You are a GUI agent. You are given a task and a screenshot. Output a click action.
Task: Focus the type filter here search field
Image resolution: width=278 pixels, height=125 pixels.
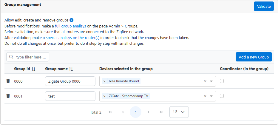tap(28, 57)
